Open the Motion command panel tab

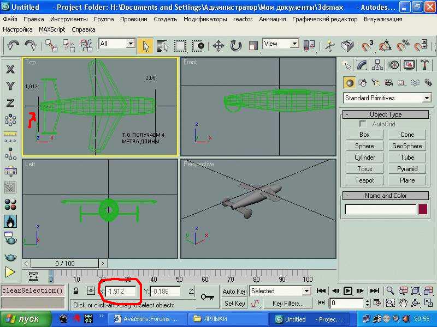393,65
